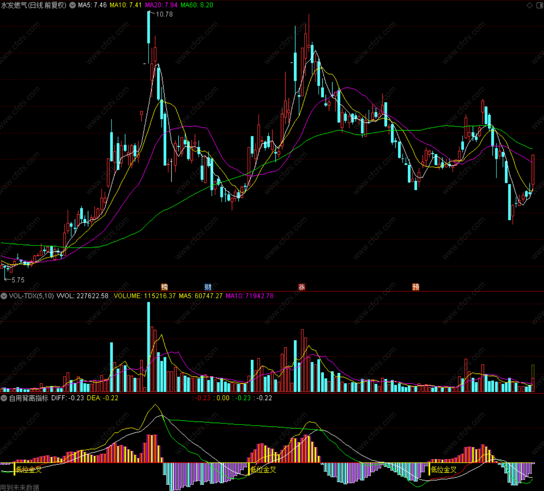Screen dimensions: 544x491
Task: Open the 榜 event marker on the timeline
Action: click(165, 287)
